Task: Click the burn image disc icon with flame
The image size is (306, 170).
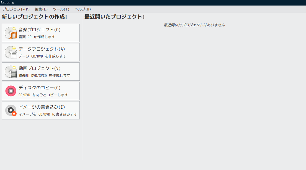Action: [x=11, y=110]
